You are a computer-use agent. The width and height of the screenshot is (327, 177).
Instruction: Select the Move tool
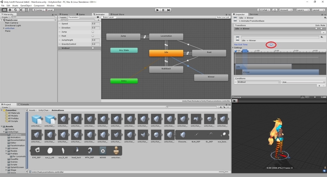point(10,10)
